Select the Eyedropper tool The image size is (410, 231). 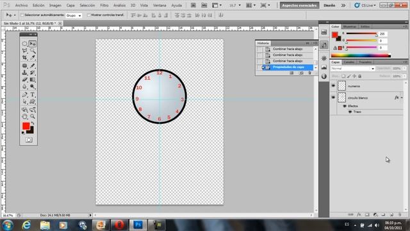[33, 57]
